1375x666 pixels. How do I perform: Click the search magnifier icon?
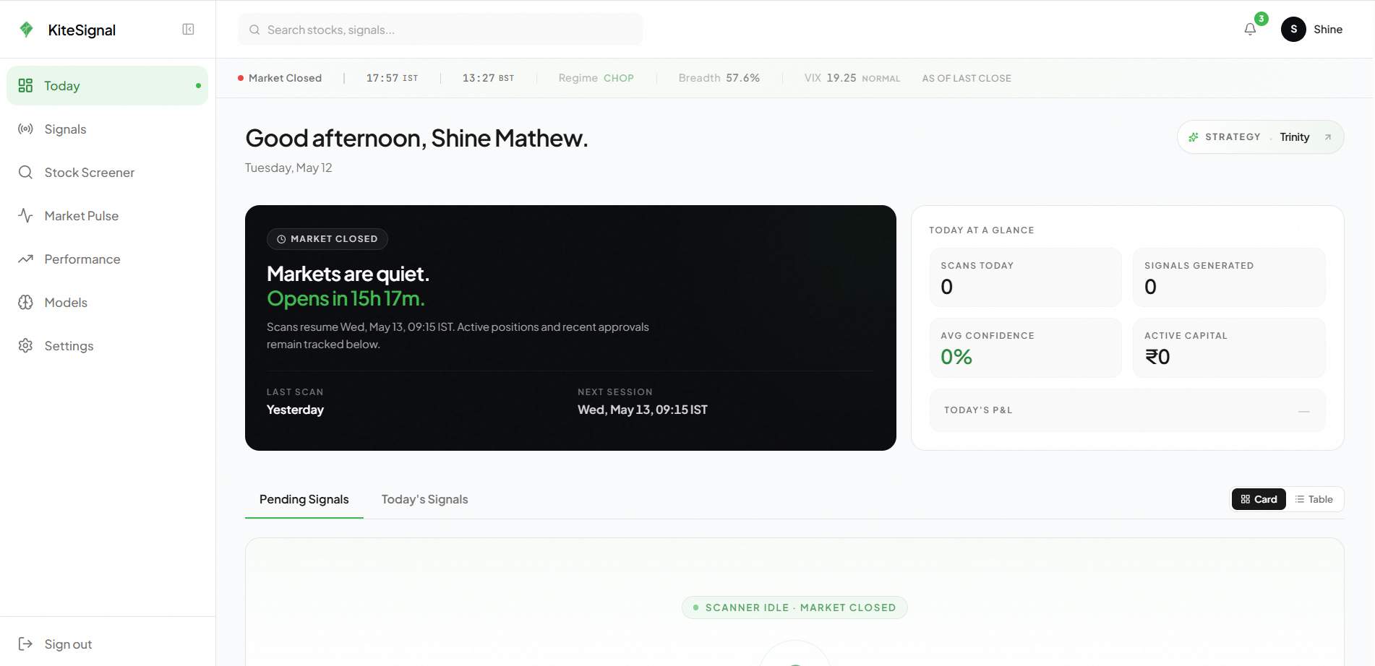[254, 30]
